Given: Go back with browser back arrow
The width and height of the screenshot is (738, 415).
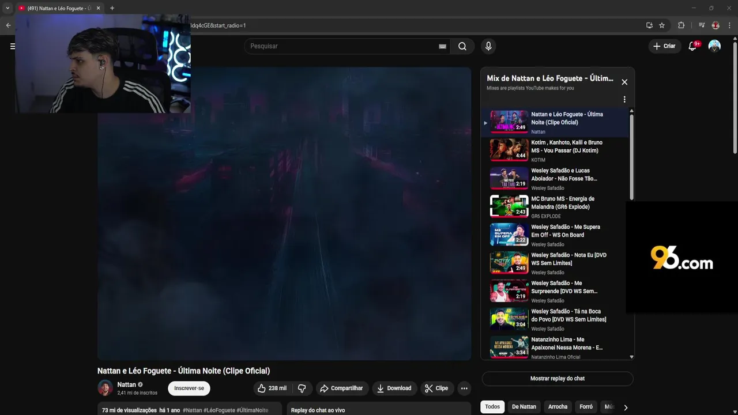Looking at the screenshot, I should [8, 25].
